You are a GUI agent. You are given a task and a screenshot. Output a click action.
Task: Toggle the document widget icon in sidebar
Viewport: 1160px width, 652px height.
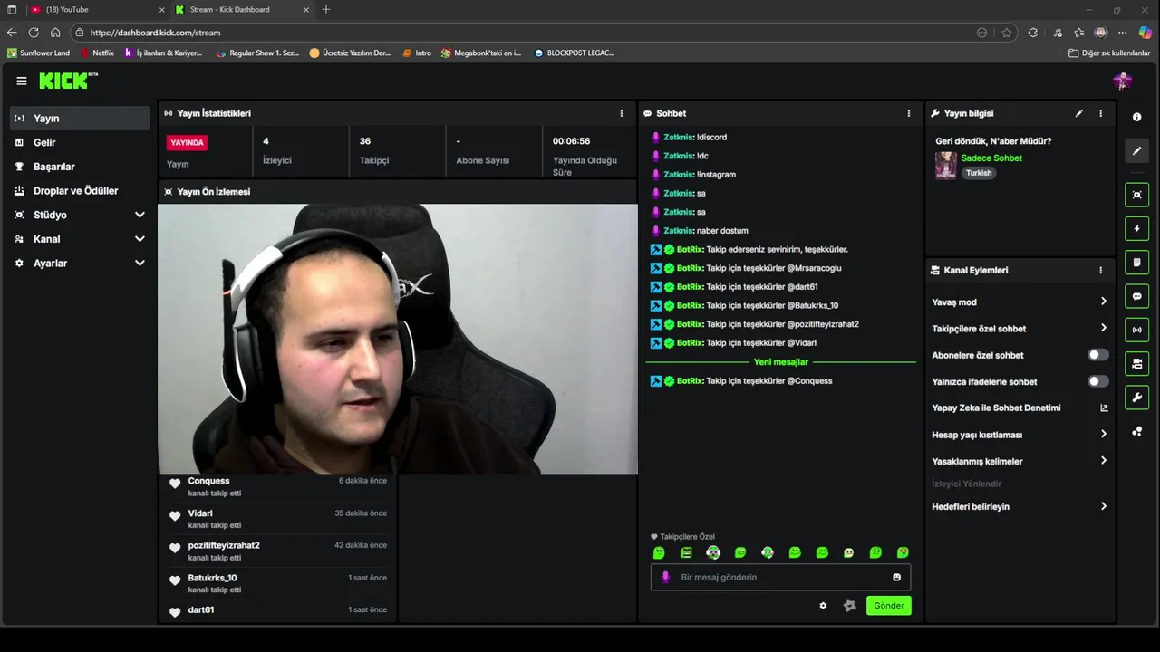(1136, 263)
